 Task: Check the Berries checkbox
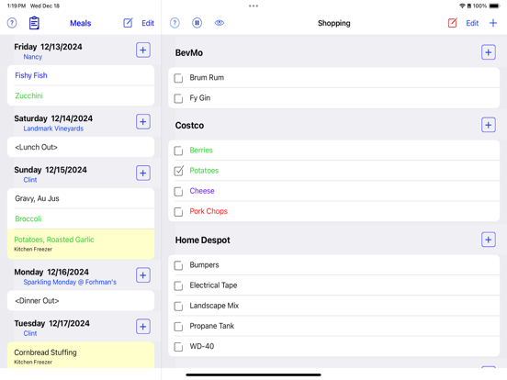(x=178, y=151)
